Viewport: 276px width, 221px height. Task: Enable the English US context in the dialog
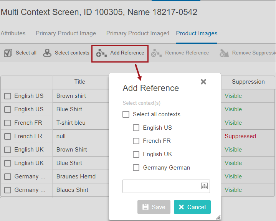tap(136, 128)
